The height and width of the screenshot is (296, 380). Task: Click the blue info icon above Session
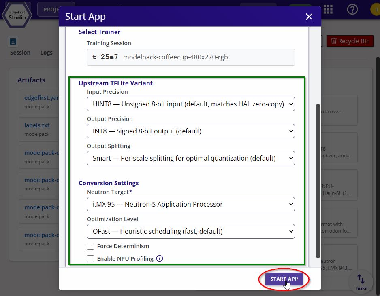(13, 42)
